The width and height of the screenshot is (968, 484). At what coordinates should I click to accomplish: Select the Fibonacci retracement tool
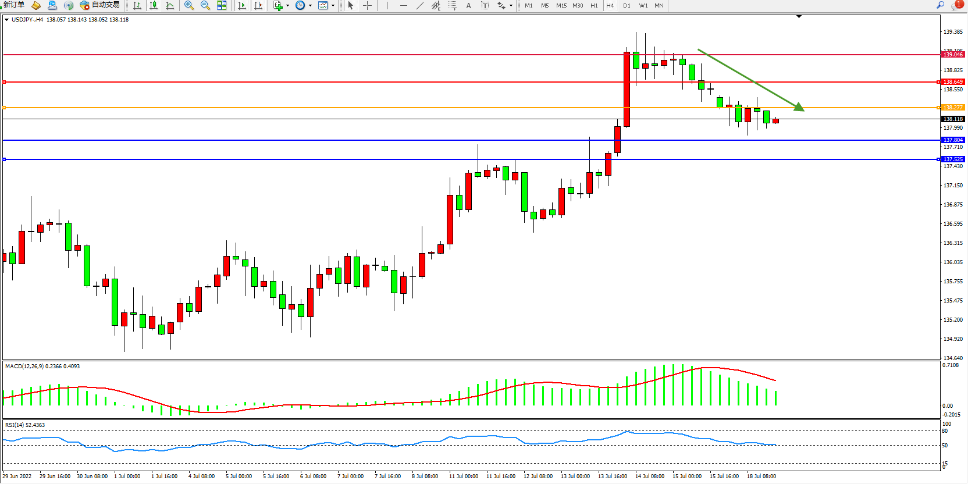pos(452,5)
